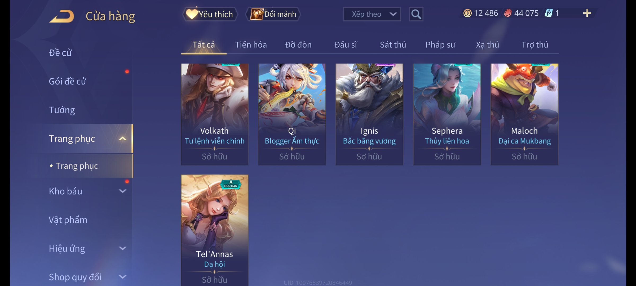Select the Tiến hóa tab

click(x=251, y=45)
